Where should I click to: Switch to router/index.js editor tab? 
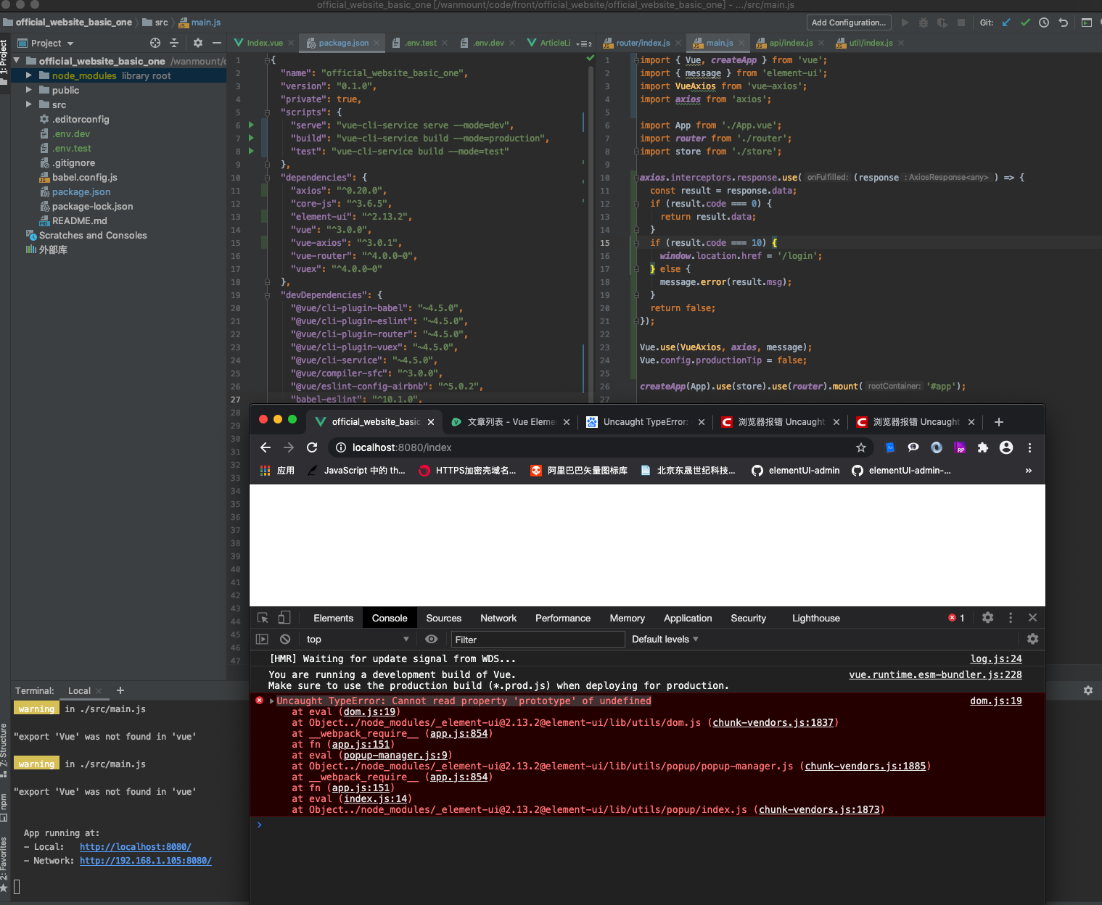643,43
